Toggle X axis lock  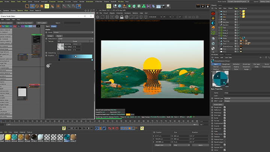(64, 6)
